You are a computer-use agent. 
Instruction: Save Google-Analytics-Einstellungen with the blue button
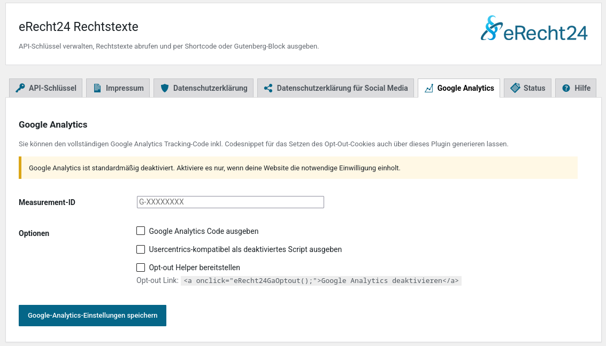(93, 316)
